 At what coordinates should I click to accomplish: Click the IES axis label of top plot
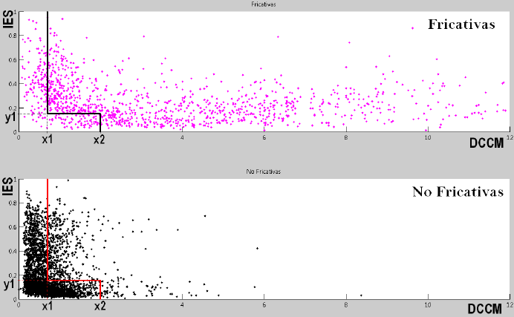coord(8,19)
